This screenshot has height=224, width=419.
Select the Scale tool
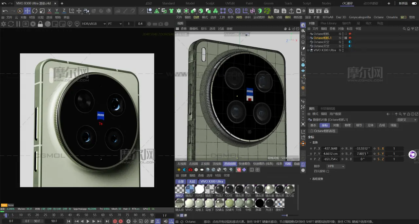pos(42,11)
